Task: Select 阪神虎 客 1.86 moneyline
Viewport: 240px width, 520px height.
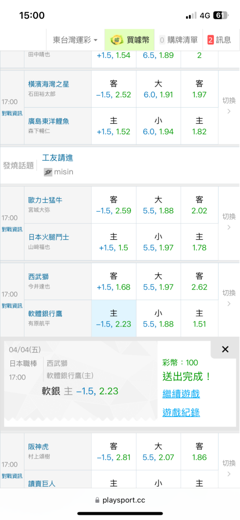Action: pyautogui.click(x=199, y=452)
